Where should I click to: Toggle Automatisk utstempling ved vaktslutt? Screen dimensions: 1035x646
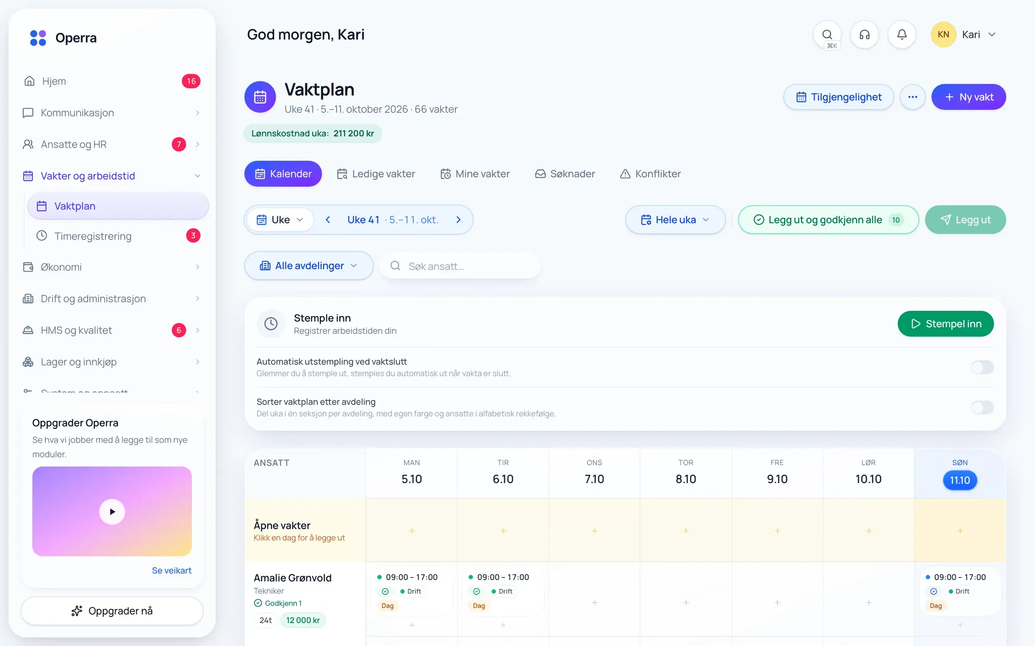(x=982, y=367)
